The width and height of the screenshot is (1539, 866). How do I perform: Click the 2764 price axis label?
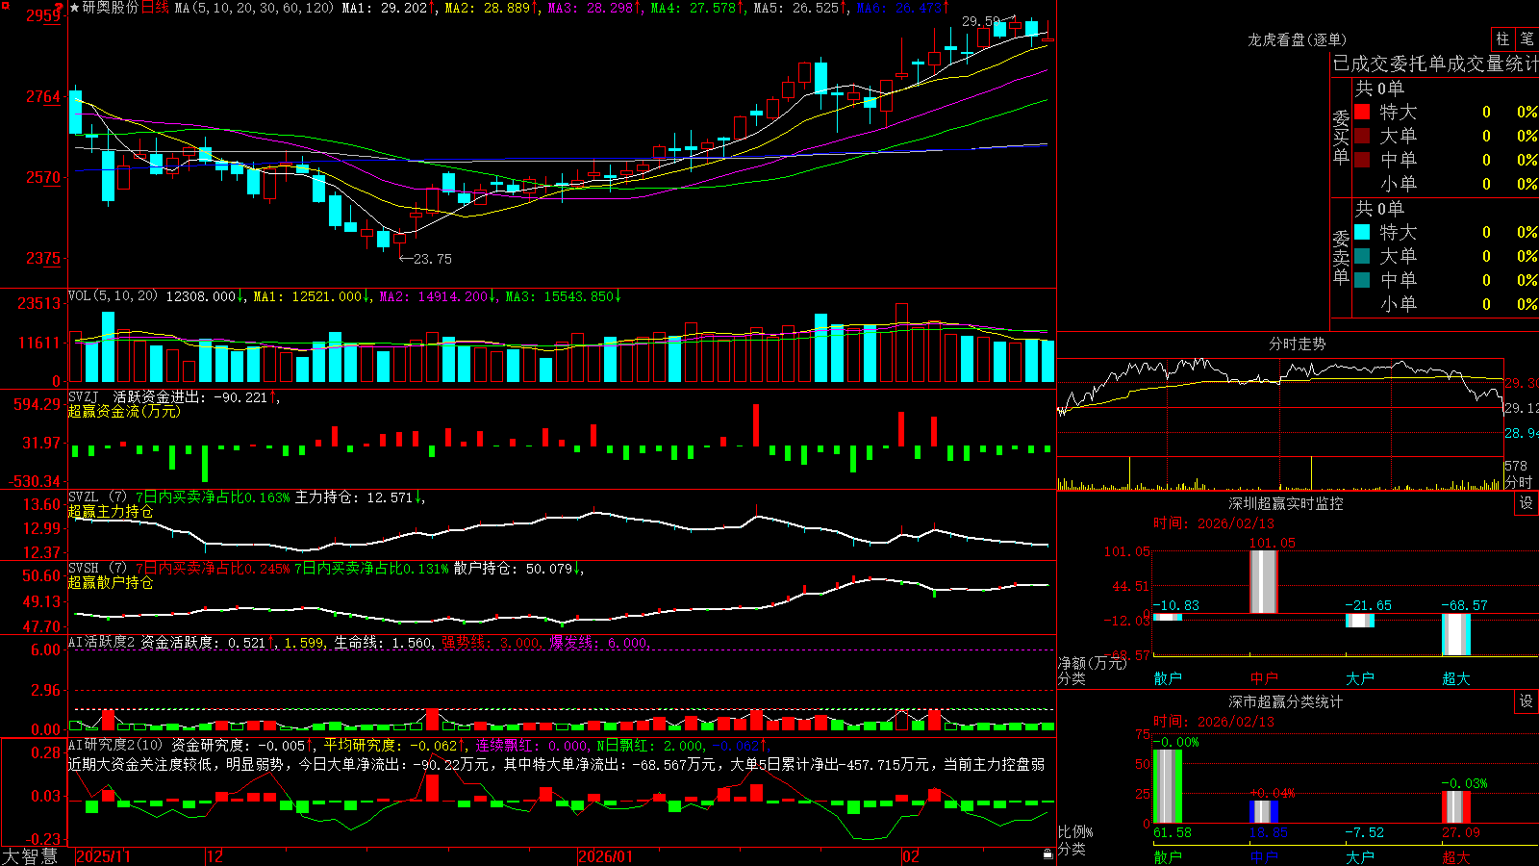coord(42,96)
